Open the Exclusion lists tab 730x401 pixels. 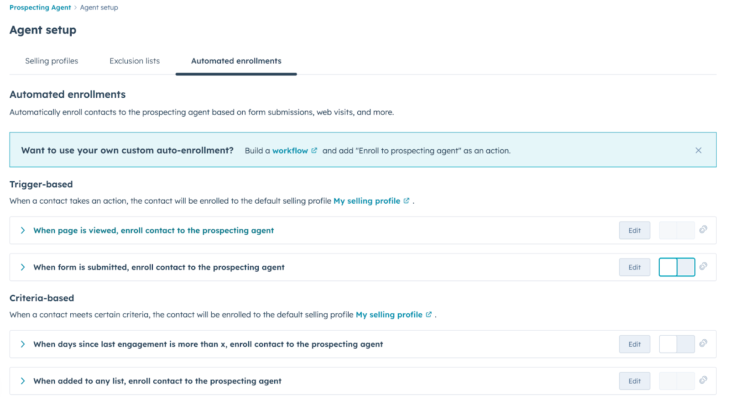[x=135, y=61]
